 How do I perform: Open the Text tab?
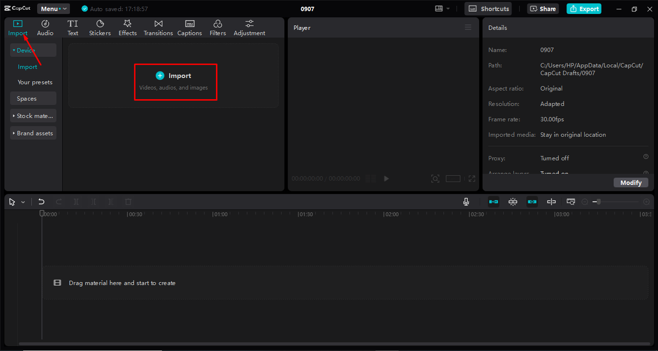click(73, 28)
